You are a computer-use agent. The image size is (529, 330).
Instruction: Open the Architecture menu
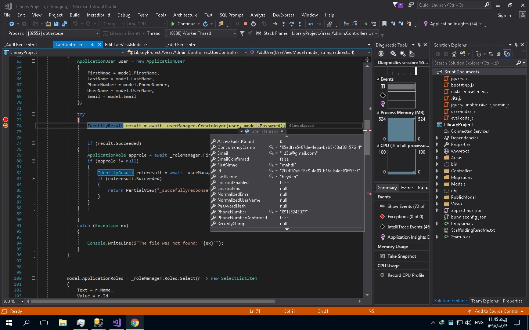(185, 15)
